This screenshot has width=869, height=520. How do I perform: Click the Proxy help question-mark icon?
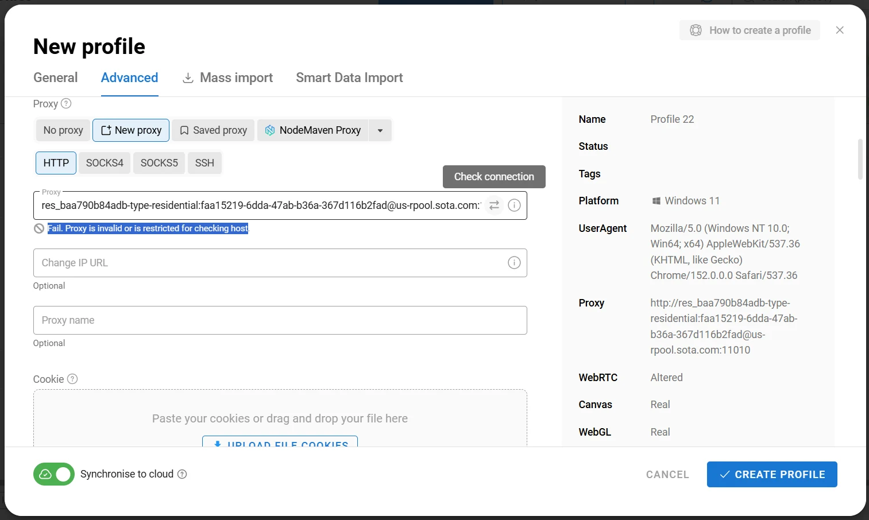point(66,103)
